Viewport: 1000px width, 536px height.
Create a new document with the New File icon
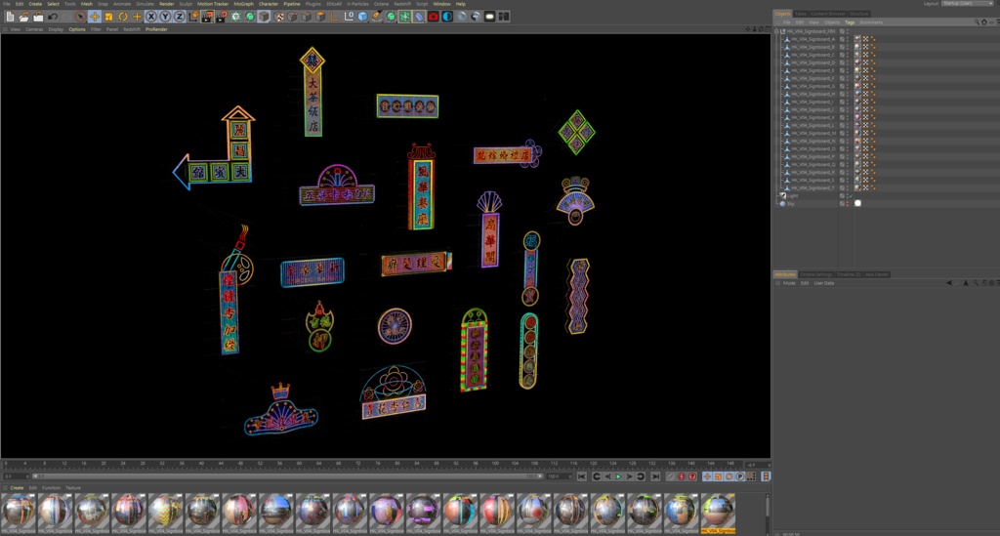click(x=10, y=17)
